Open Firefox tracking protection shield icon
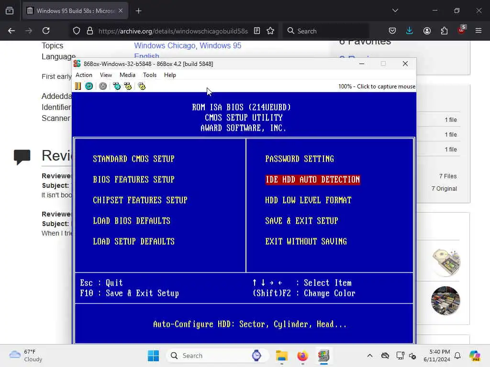490x367 pixels. pyautogui.click(x=77, y=31)
